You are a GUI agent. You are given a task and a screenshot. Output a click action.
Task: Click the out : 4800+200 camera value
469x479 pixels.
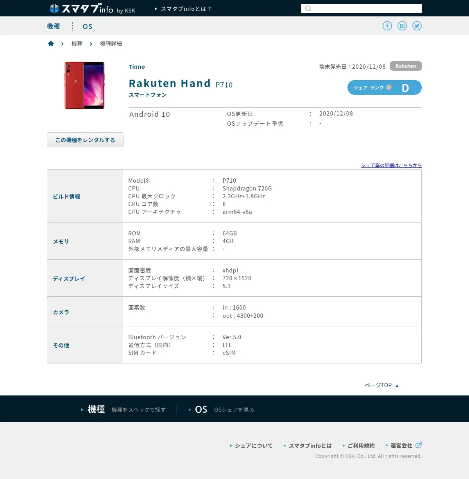243,316
